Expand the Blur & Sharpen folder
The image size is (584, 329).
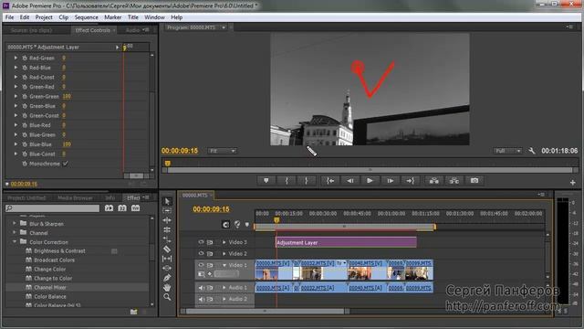point(15,223)
